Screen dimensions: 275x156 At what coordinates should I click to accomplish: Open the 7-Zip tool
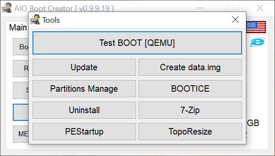point(190,110)
